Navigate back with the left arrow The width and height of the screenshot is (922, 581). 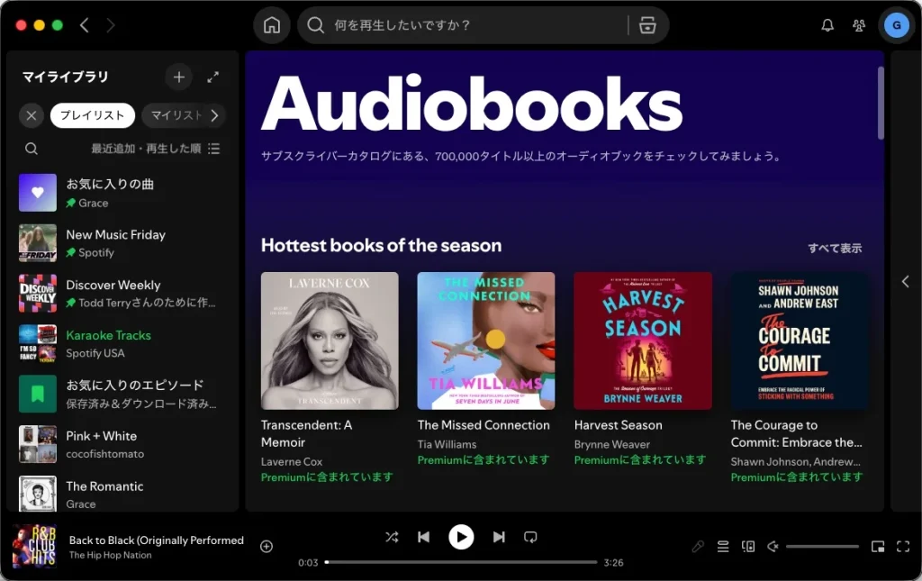[x=85, y=25]
